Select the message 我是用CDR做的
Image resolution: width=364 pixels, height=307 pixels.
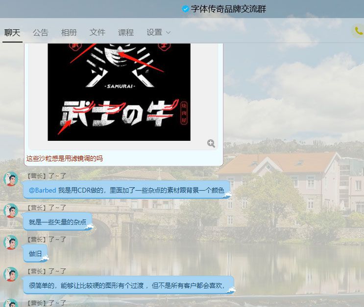[127, 190]
